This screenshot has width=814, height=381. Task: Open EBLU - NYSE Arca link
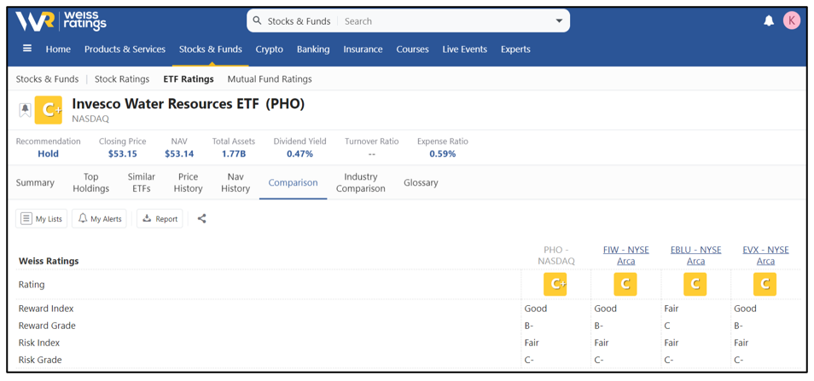pos(695,256)
